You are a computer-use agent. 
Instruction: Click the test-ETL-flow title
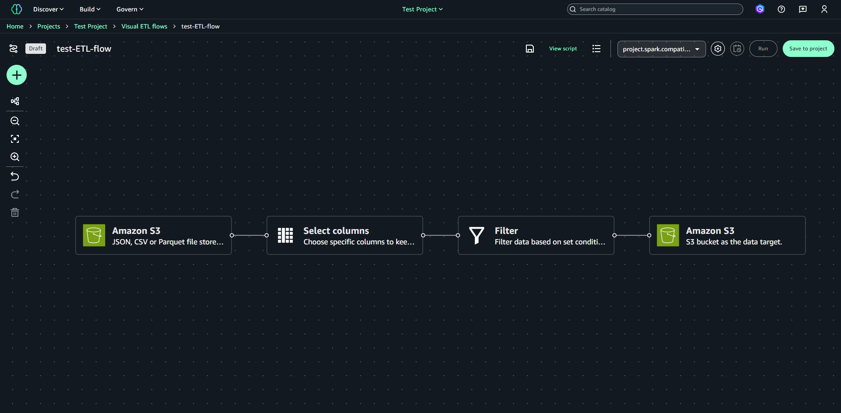84,49
